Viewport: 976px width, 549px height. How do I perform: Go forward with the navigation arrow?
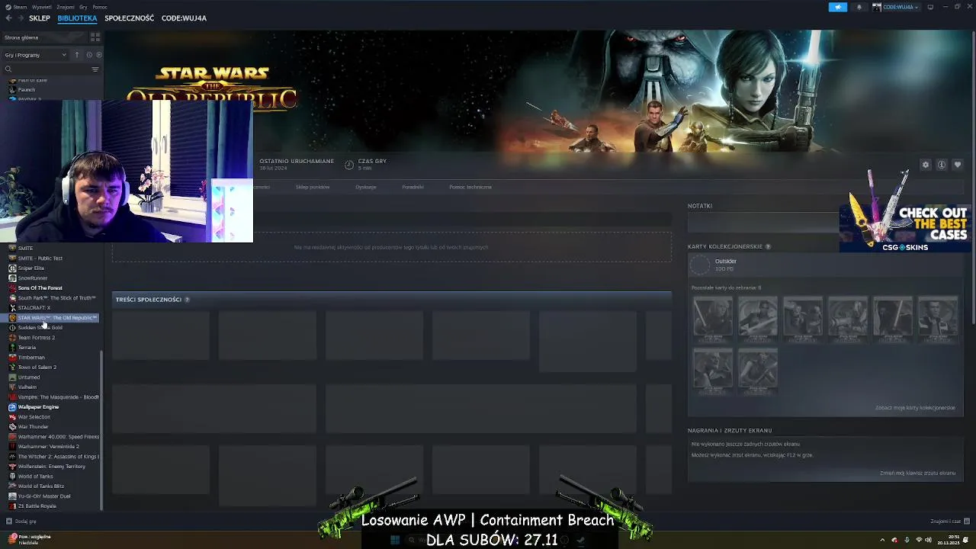coord(20,18)
